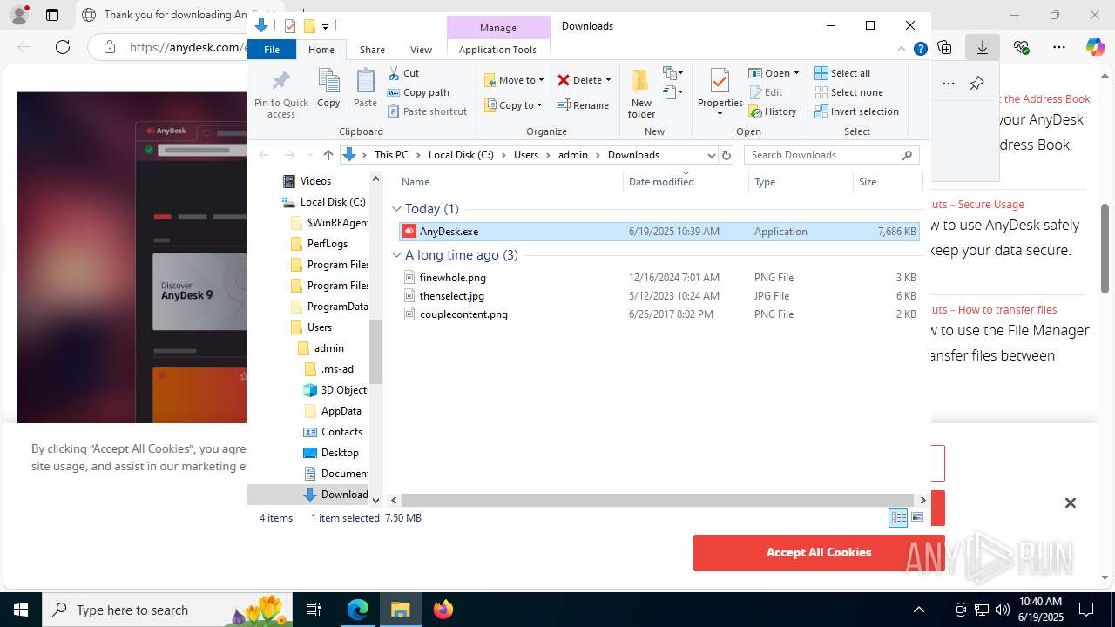Select finewhole.png file
1115x627 pixels.
(659, 278)
